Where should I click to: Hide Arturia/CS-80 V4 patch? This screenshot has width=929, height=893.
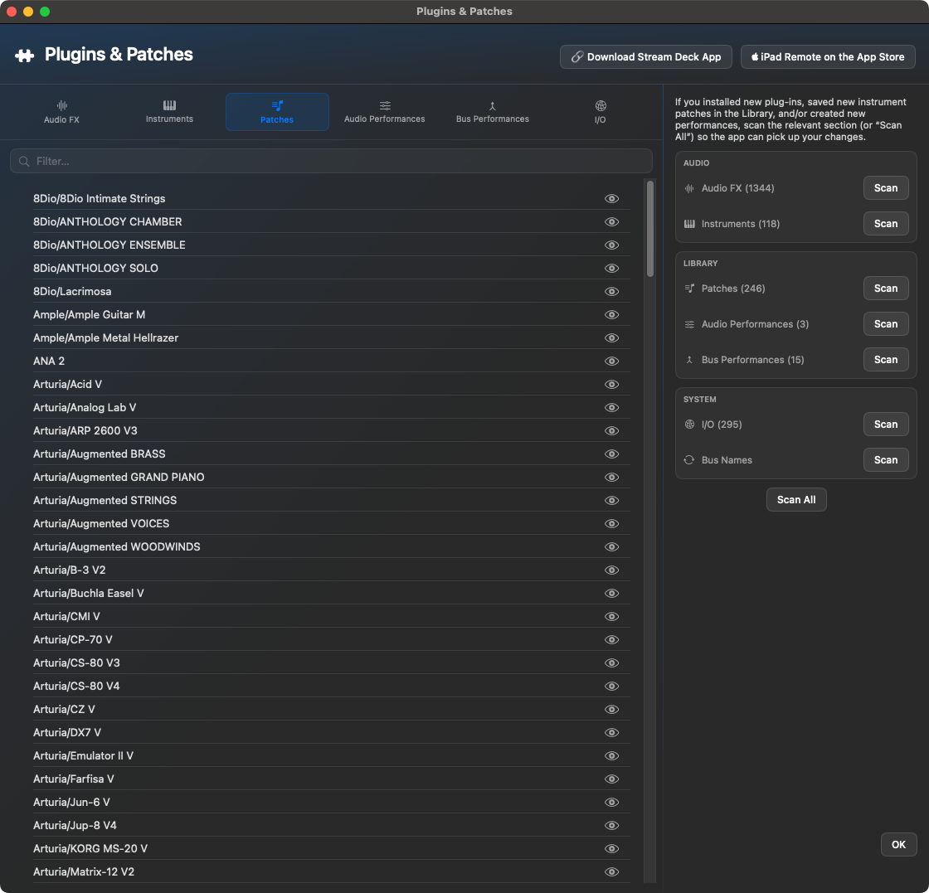coord(611,687)
